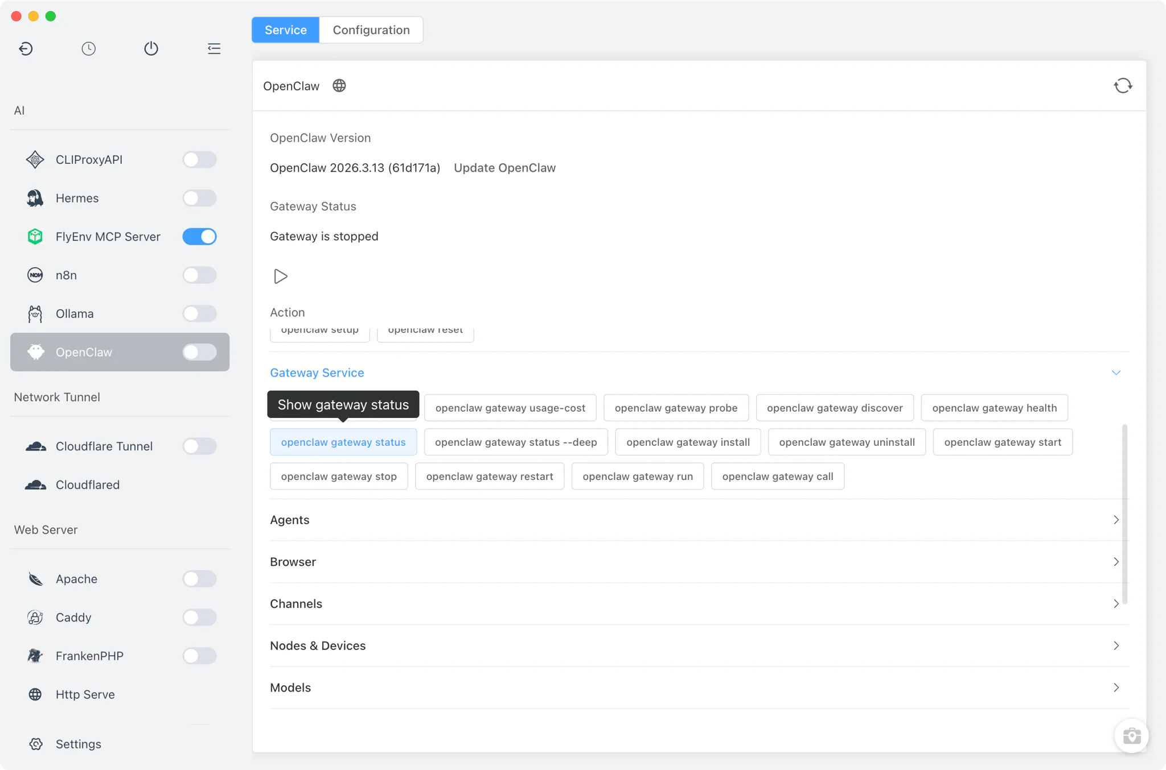The height and width of the screenshot is (770, 1166).
Task: Toggle the CLIProxyAPI service switch
Action: (199, 160)
